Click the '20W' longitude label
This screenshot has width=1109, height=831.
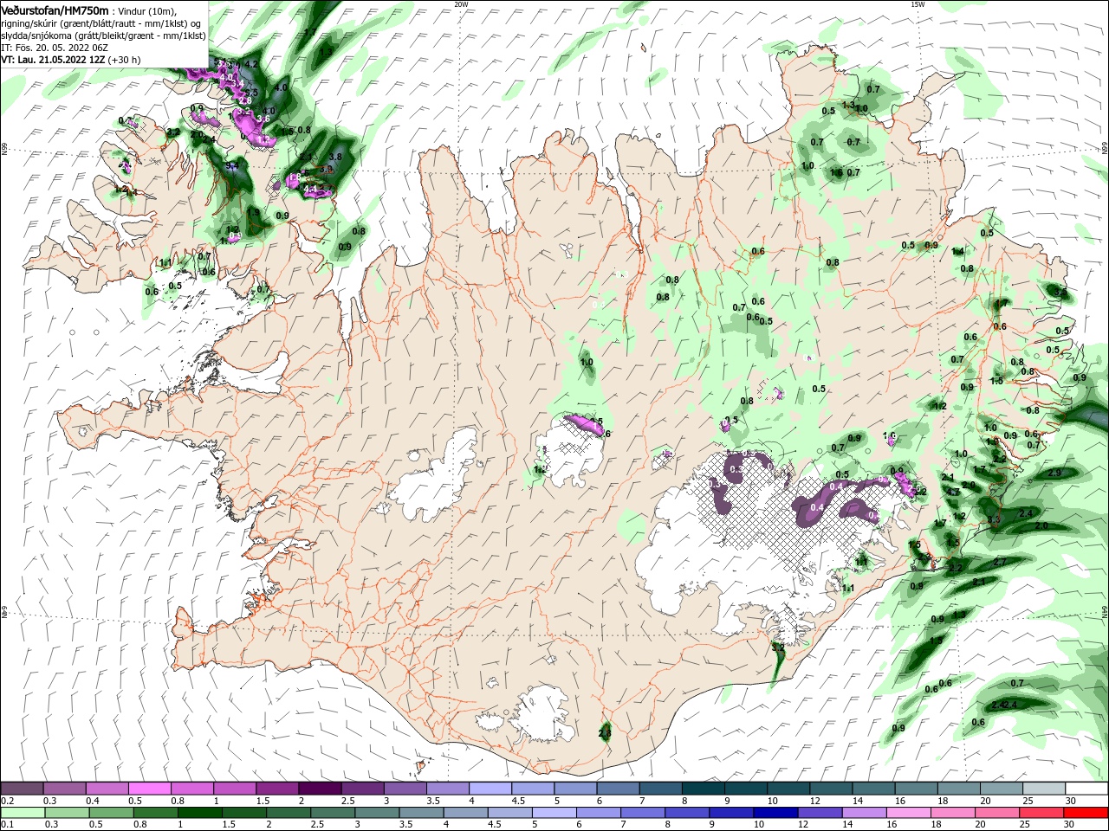coord(461,3)
